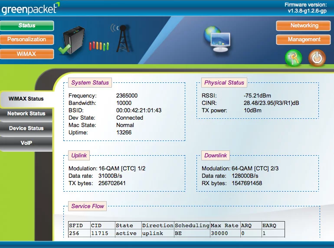Go to the WiMAX settings button

(x=27, y=54)
